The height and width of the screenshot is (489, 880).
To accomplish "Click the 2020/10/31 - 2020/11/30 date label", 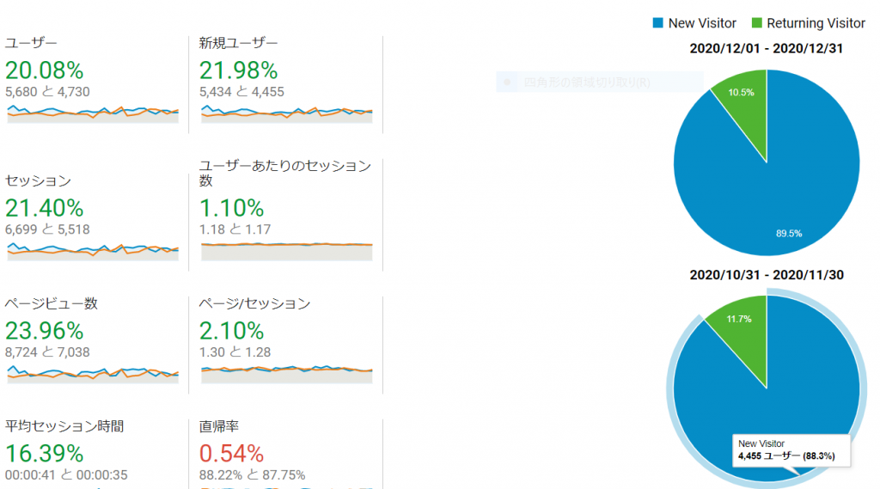I will (767, 275).
